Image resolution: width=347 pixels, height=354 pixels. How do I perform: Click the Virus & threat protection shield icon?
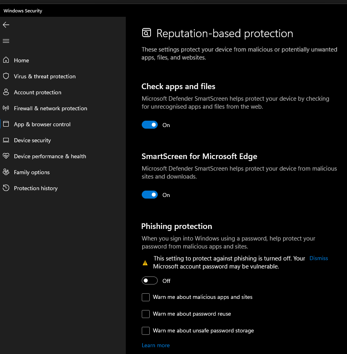(x=6, y=76)
